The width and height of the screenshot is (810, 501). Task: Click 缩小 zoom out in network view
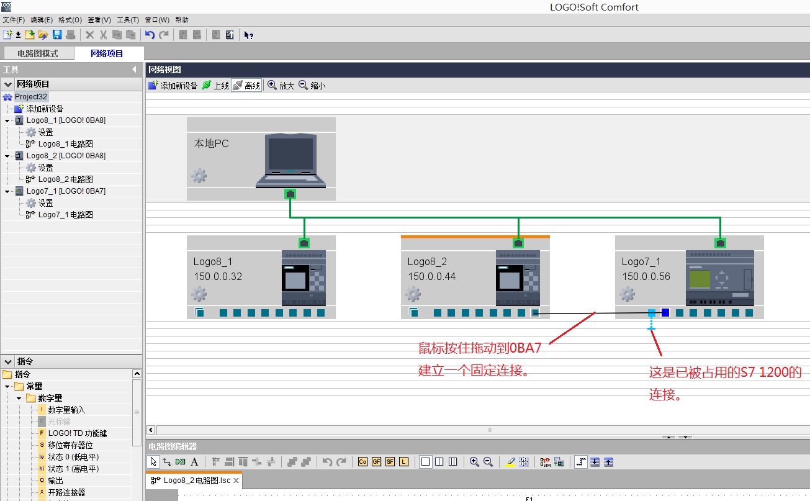pyautogui.click(x=312, y=86)
